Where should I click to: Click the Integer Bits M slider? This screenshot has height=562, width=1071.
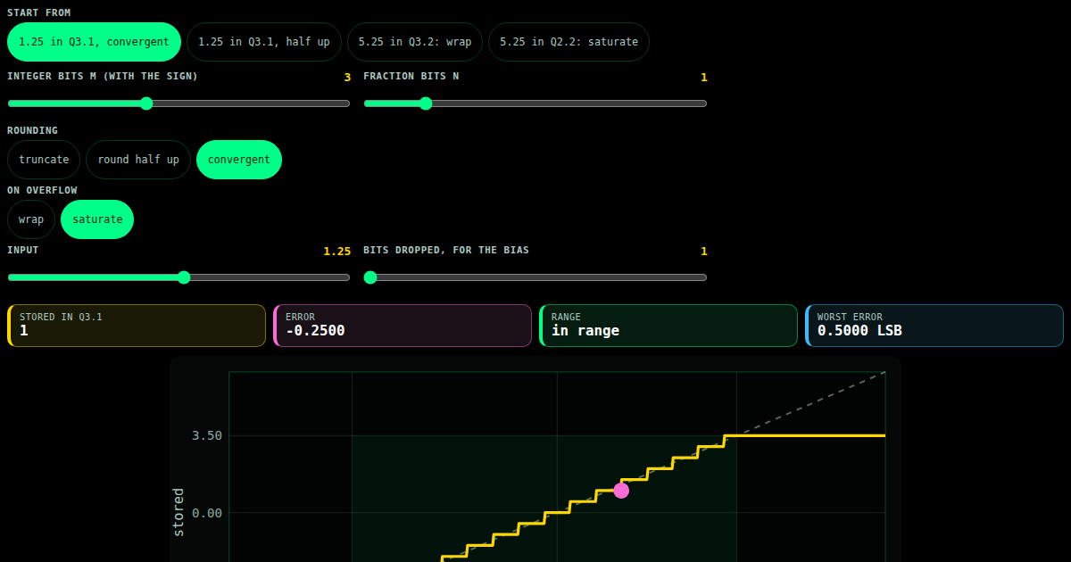pyautogui.click(x=178, y=103)
